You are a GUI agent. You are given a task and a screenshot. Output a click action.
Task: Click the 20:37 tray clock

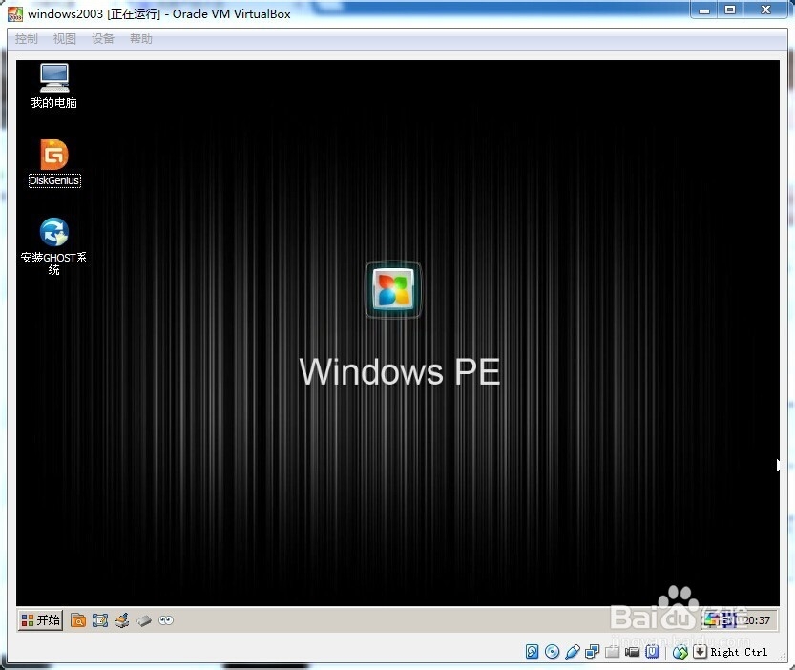click(757, 620)
